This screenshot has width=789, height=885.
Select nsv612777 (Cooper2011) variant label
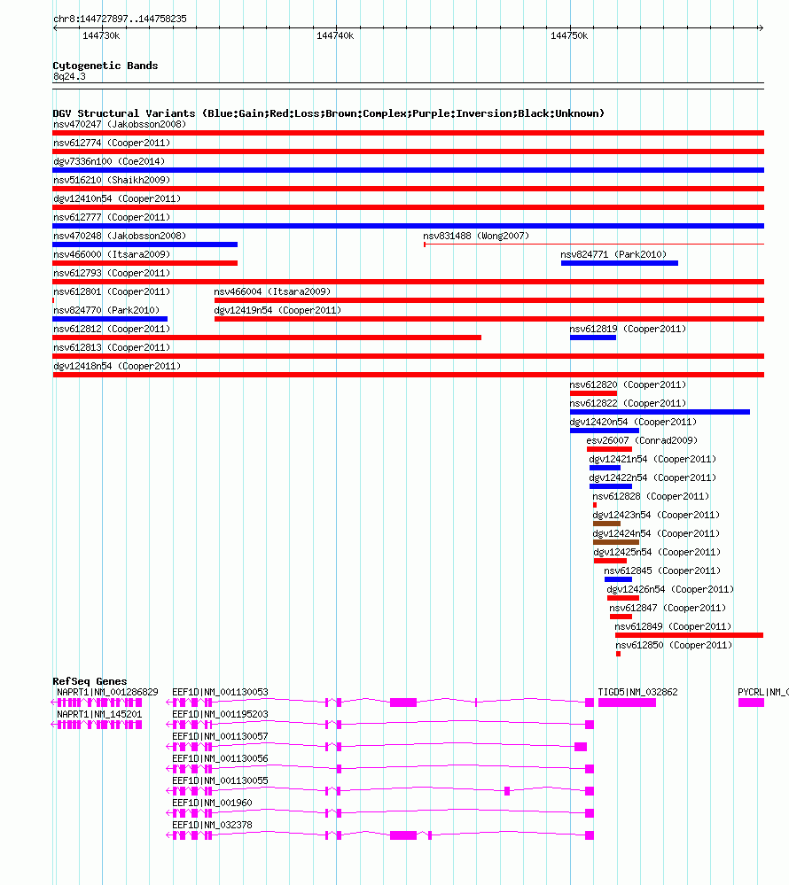click(x=112, y=217)
